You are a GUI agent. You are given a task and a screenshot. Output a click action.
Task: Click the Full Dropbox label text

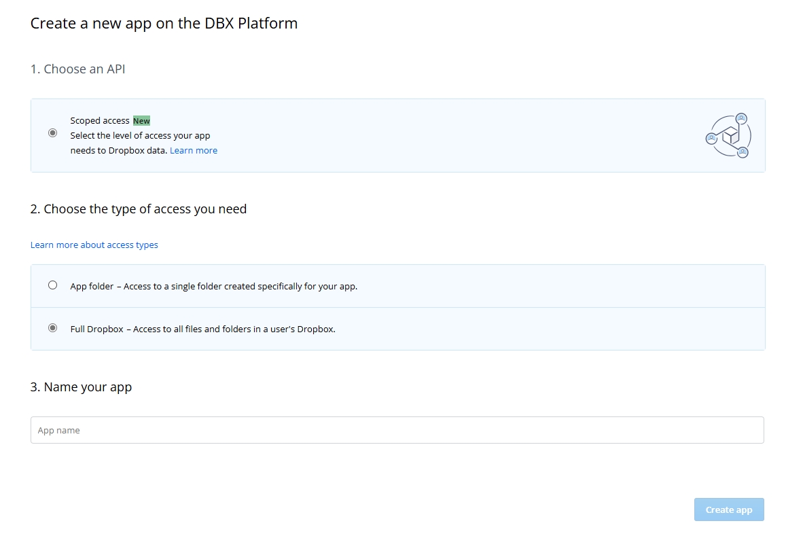tap(97, 329)
